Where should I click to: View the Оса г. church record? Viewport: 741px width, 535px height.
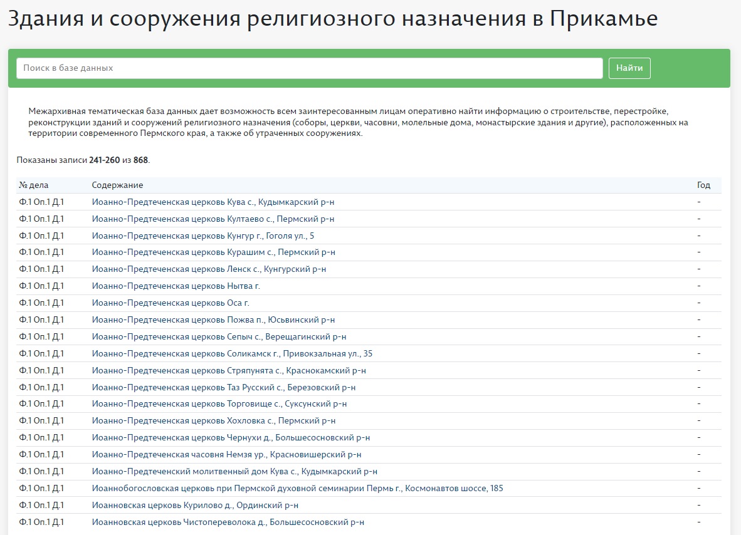pyautogui.click(x=171, y=303)
